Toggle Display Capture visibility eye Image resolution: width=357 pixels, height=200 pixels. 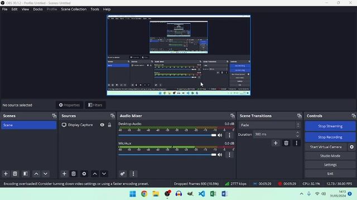(102, 125)
